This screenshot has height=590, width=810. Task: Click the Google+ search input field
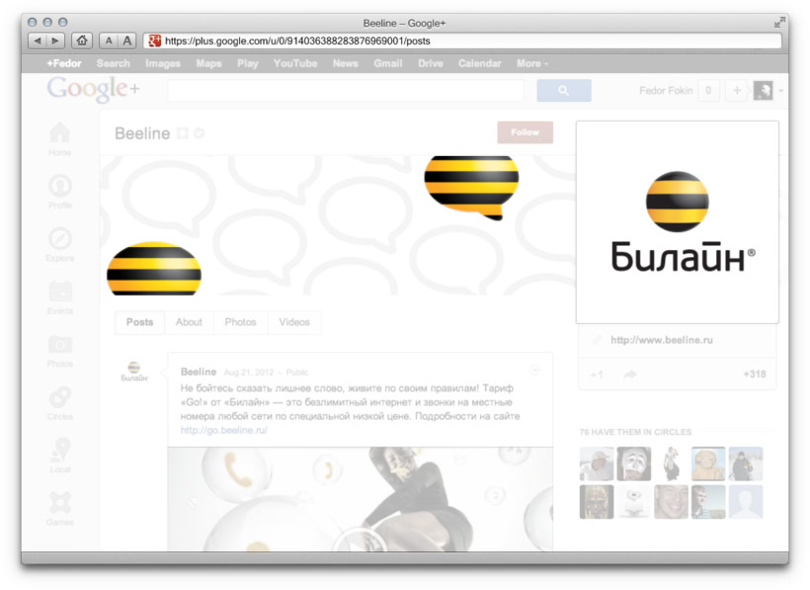(x=345, y=91)
